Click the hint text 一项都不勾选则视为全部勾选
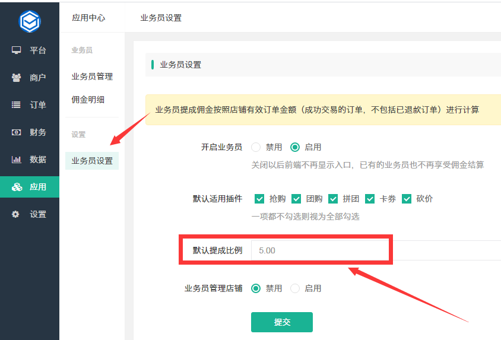This screenshot has height=340, width=501. (x=305, y=217)
